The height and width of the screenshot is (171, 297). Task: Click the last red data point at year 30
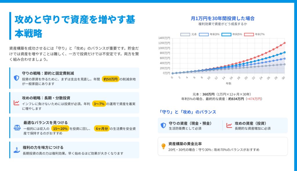tap(285, 43)
